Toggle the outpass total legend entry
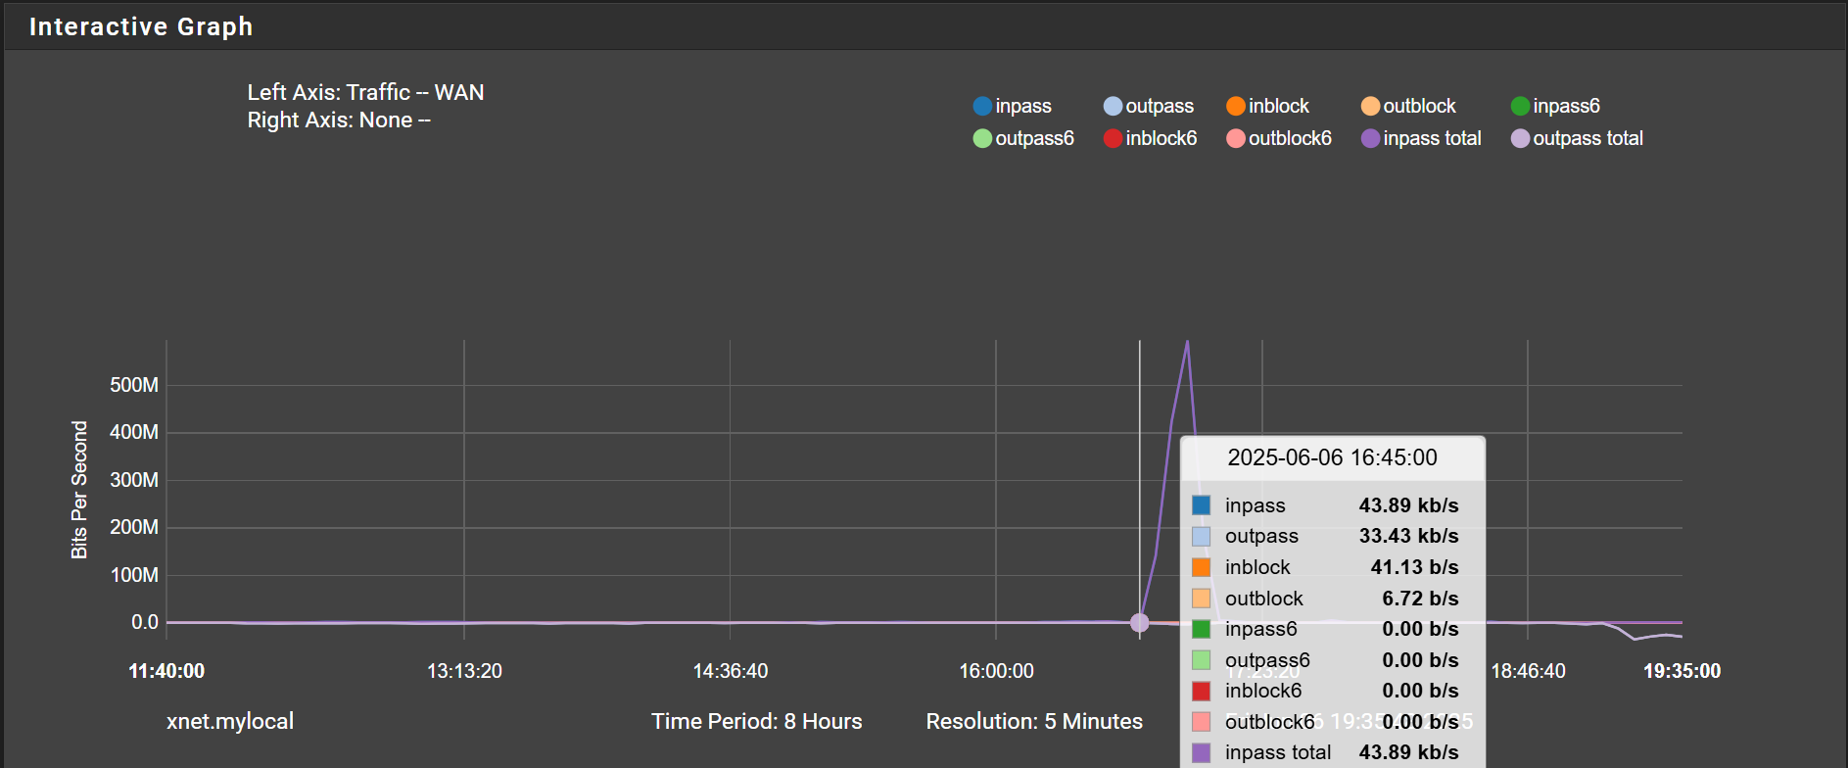The height and width of the screenshot is (768, 1848). (1577, 138)
